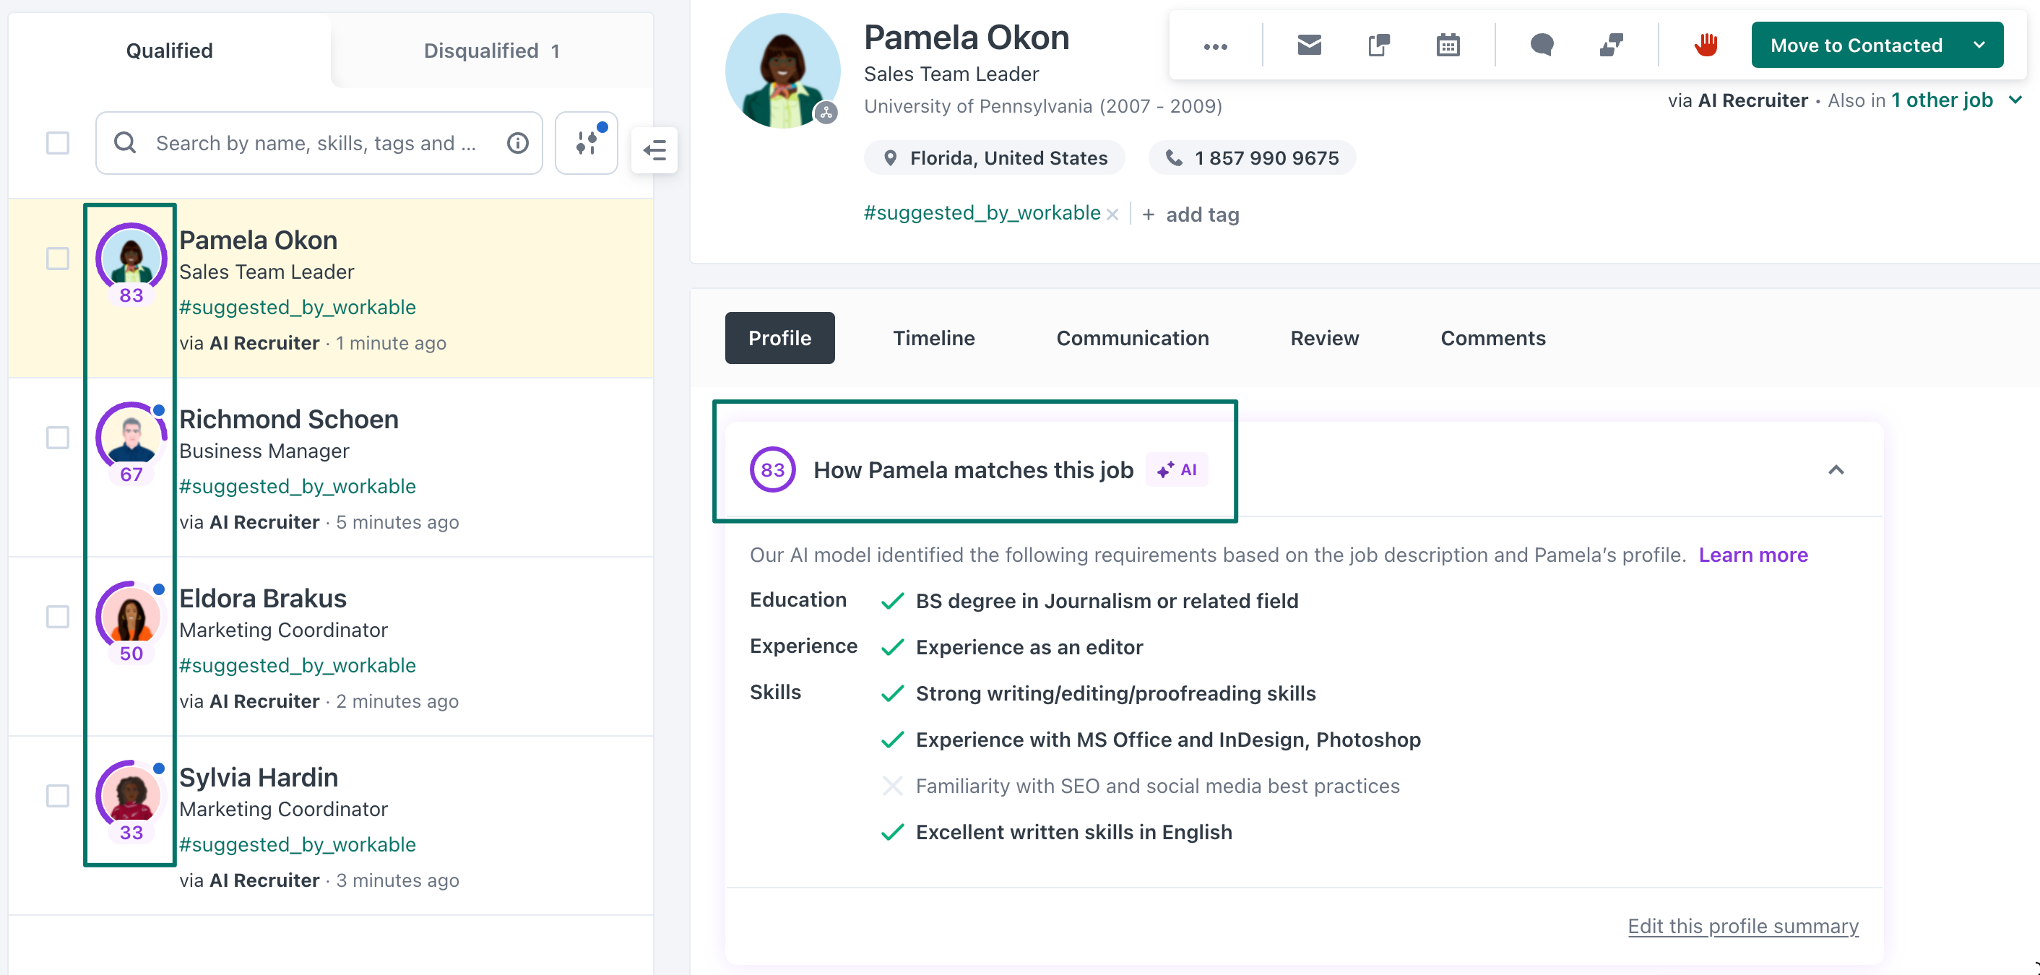The width and height of the screenshot is (2040, 975).
Task: Open the Move to Contacted dropdown arrow
Action: pyautogui.click(x=1980, y=45)
